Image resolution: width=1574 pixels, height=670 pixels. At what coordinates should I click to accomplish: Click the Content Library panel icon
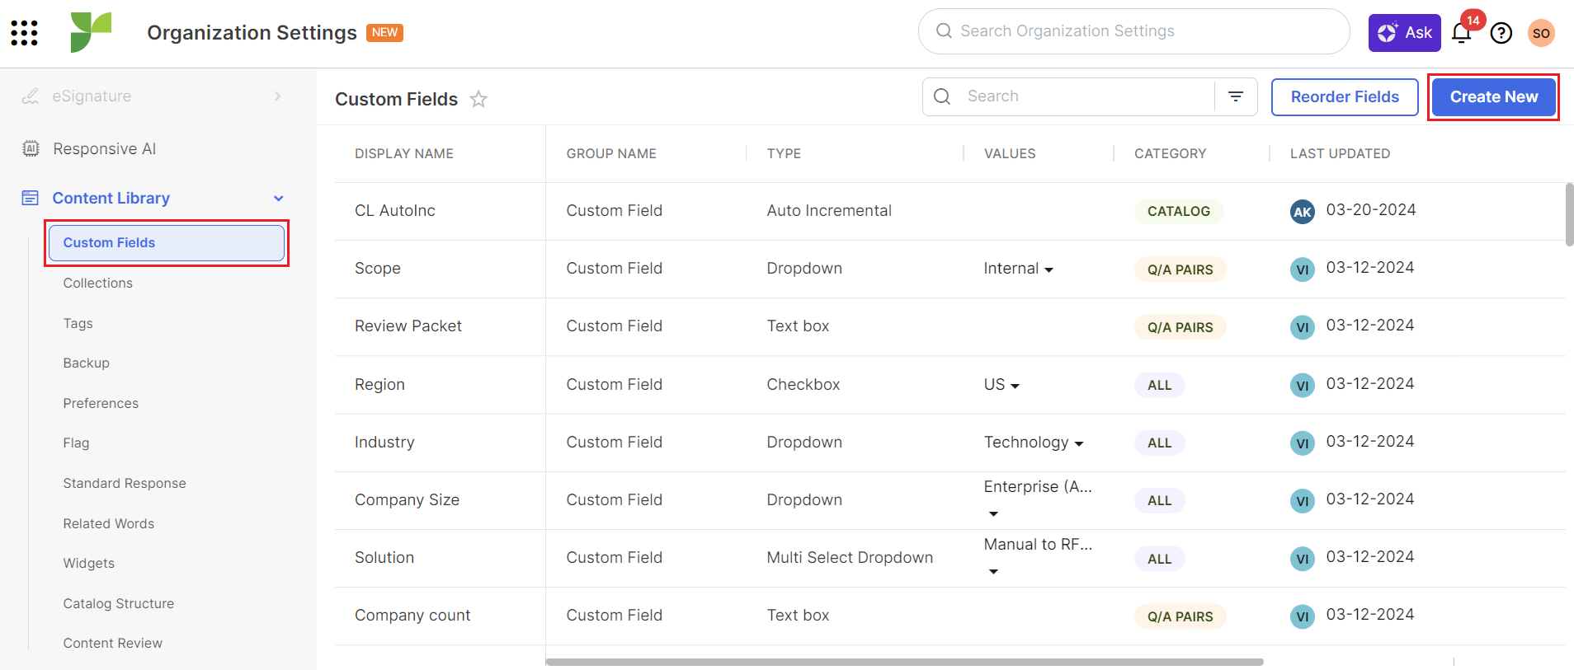(31, 198)
